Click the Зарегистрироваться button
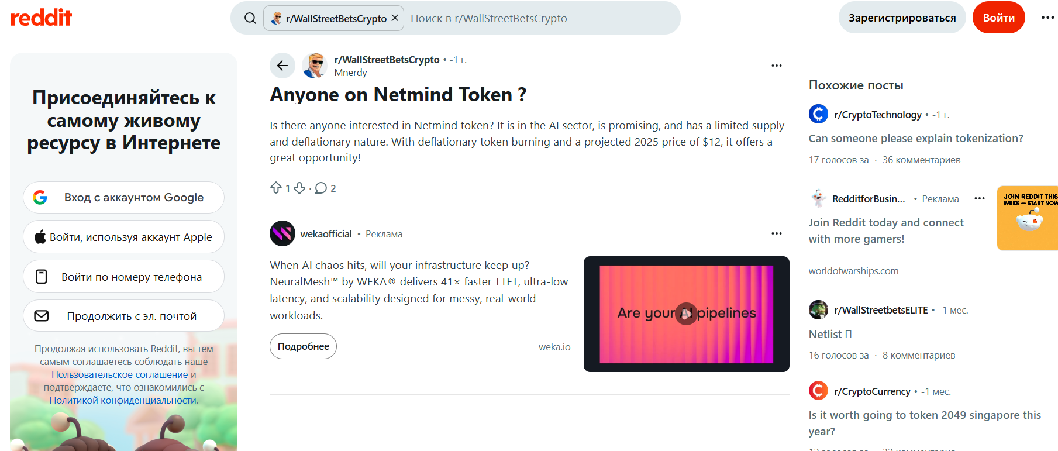This screenshot has height=451, width=1058. [x=902, y=18]
